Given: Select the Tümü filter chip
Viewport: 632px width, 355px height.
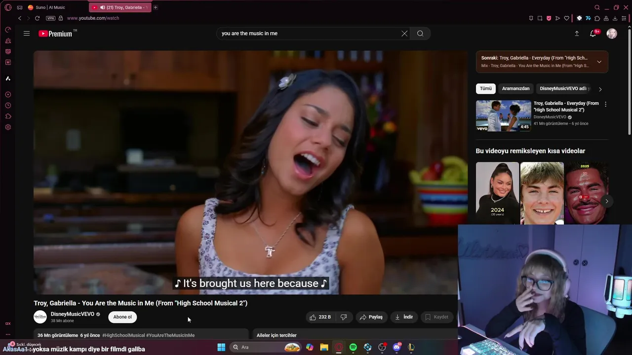Looking at the screenshot, I should tap(486, 89).
